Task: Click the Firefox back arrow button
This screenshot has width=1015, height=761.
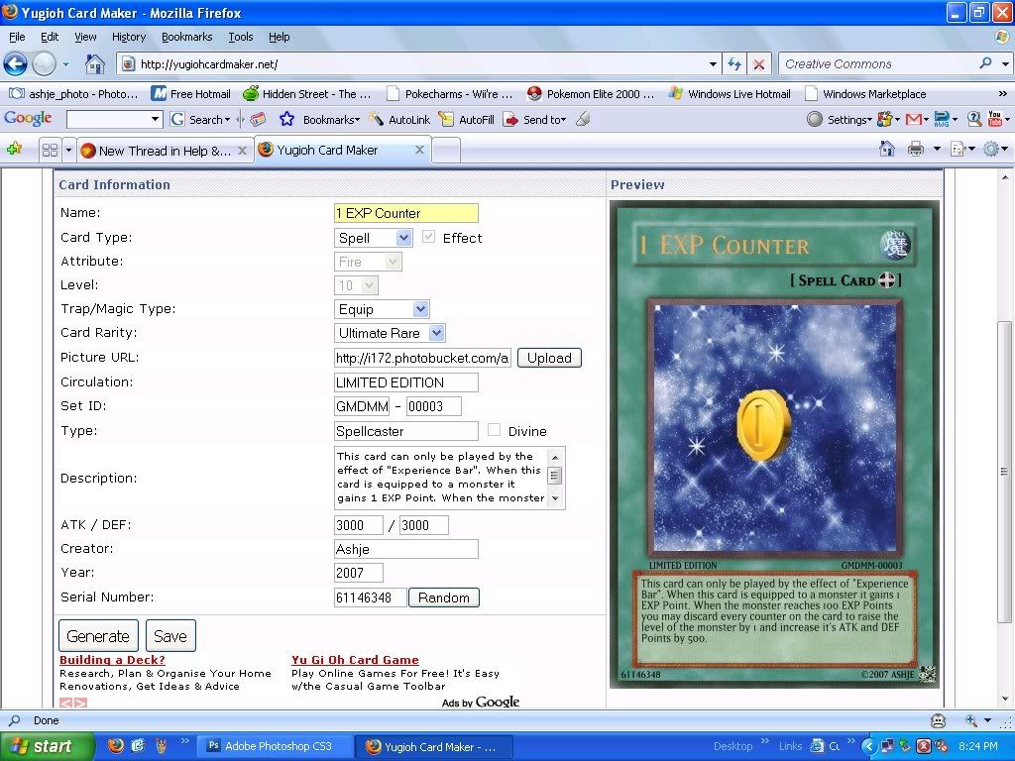Action: click(x=15, y=64)
